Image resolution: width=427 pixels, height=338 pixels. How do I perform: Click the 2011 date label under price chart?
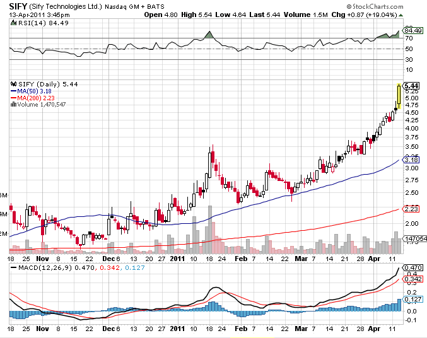177,259
